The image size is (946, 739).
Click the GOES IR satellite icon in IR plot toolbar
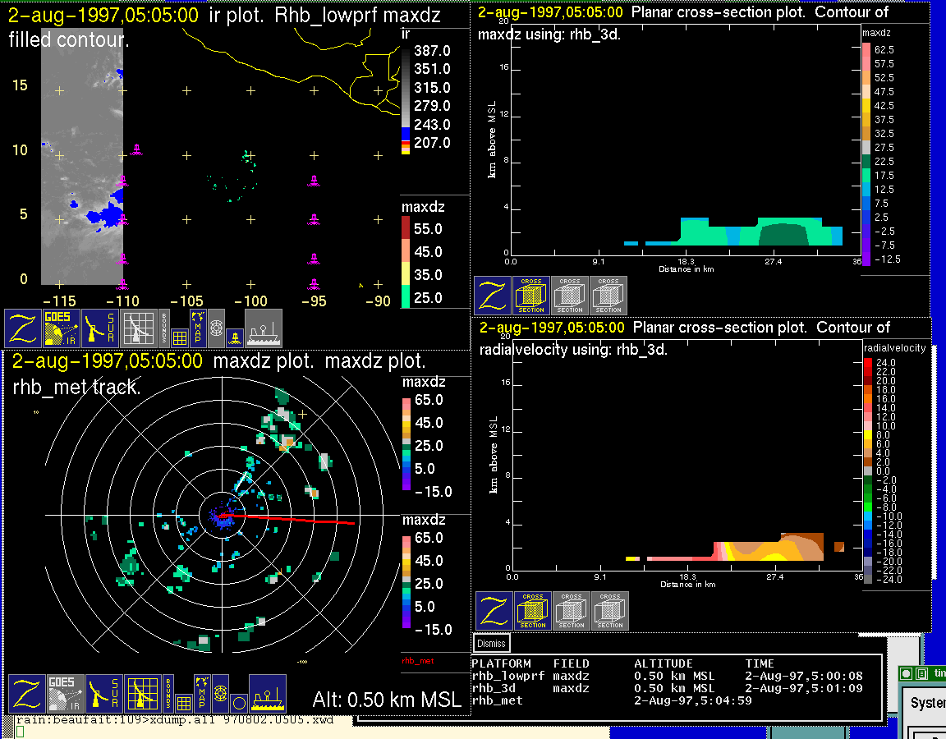62,328
